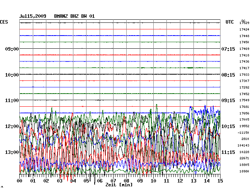The height and width of the screenshot is (191, 251).
Task: Click the "05" minute axis label
Action: [x=86, y=181]
